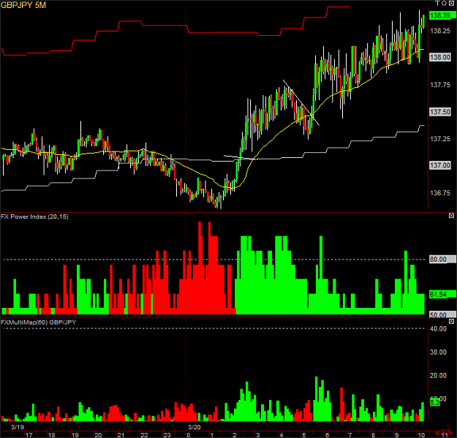Click the 50.00 axis label in FX Power Index
Viewport: 457px width, 438px height.
[442, 314]
